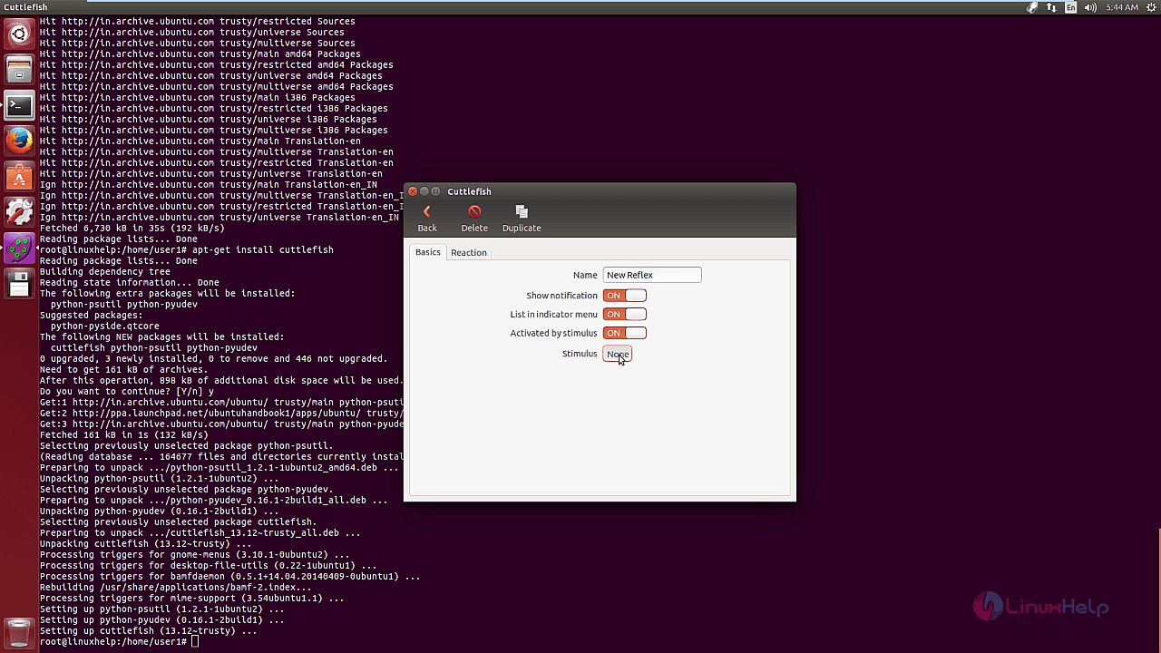The width and height of the screenshot is (1161, 653).
Task: Open the Stimulus None selector
Action: tap(618, 354)
